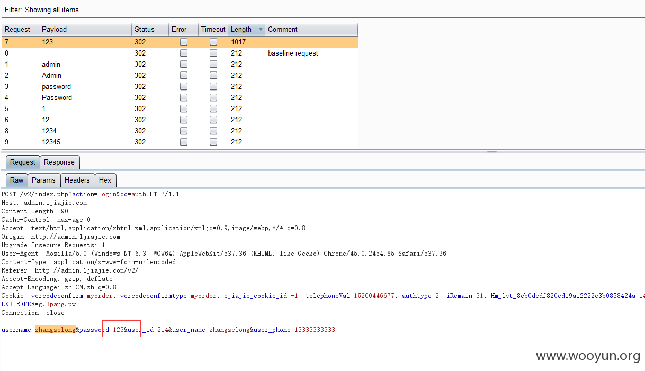Viewport: 645px width, 371px height.
Task: Sort by the Timeout column header
Action: (x=213, y=30)
